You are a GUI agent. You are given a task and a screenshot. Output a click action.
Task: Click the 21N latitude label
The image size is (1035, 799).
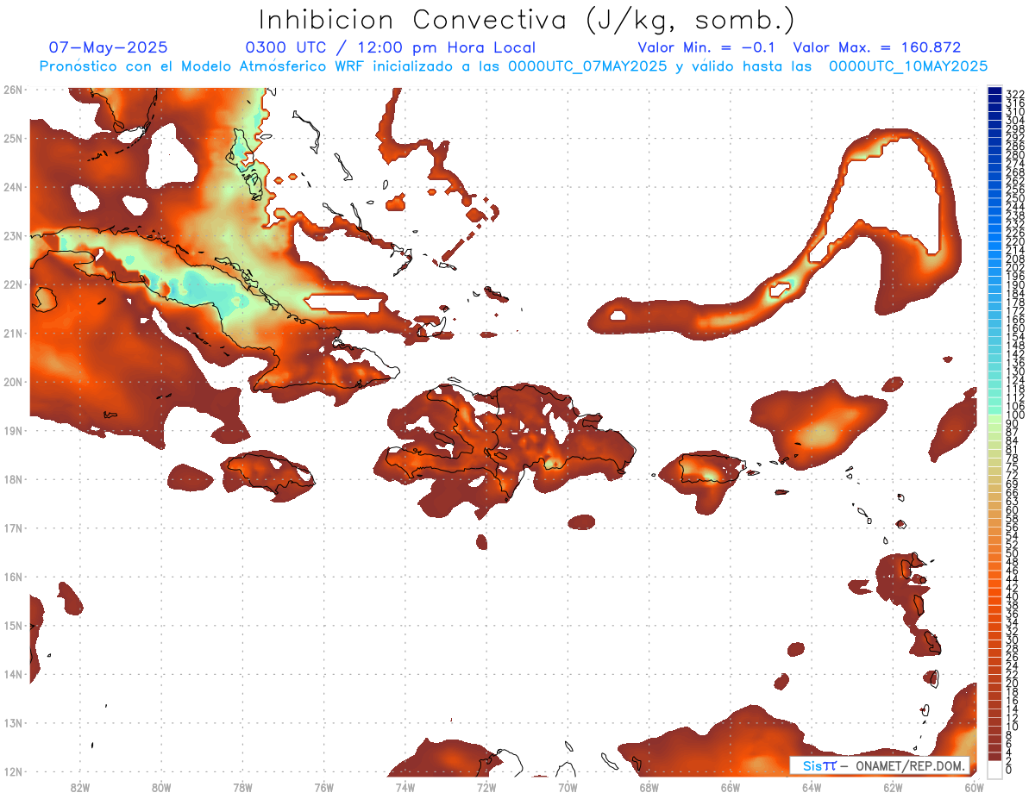[13, 333]
